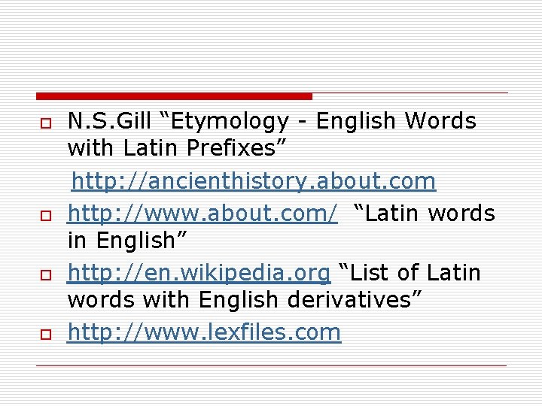Visit the www.lexfiles.com link
The width and height of the screenshot is (542, 406).
tap(204, 332)
